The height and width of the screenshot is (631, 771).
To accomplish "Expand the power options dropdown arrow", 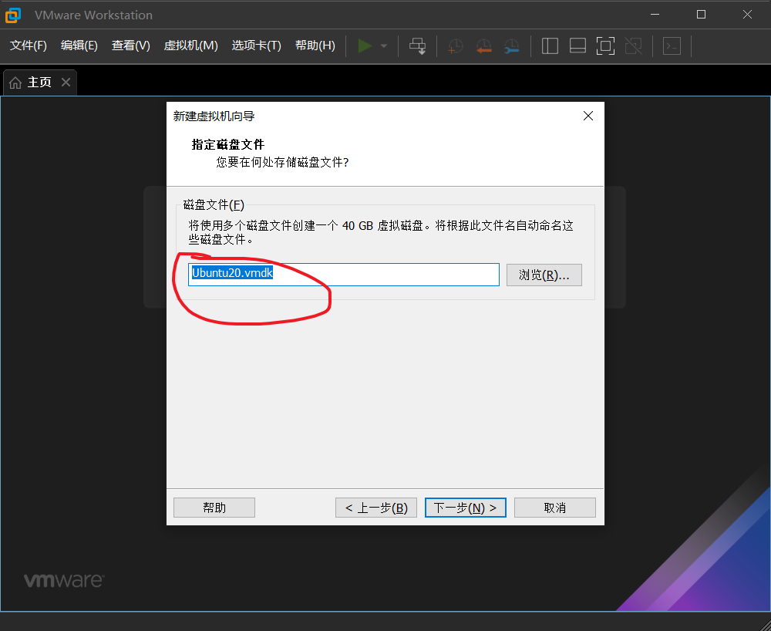I will (x=384, y=46).
